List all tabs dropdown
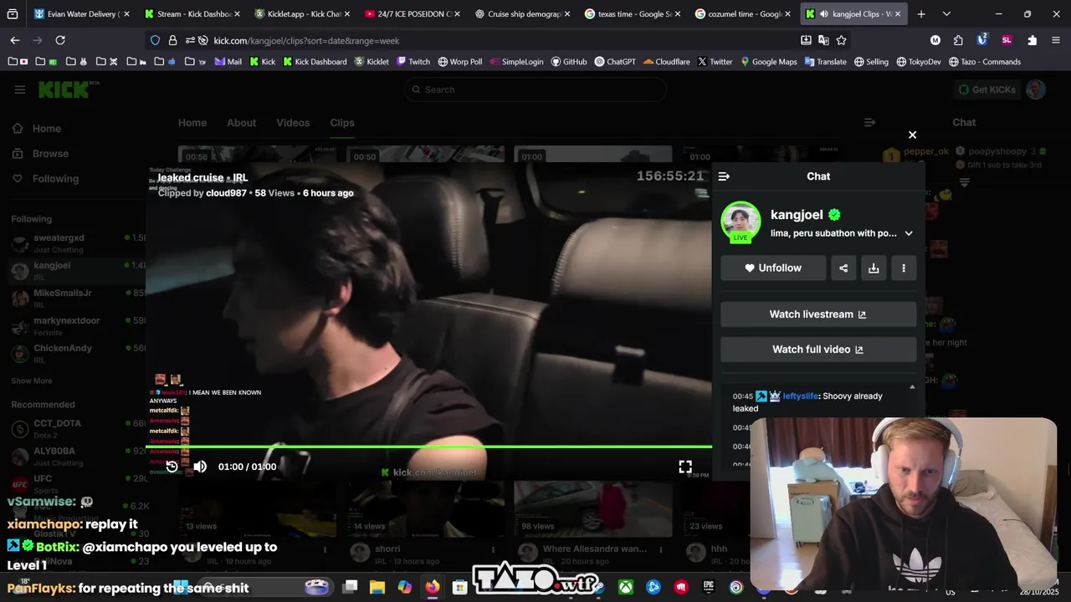 946,14
